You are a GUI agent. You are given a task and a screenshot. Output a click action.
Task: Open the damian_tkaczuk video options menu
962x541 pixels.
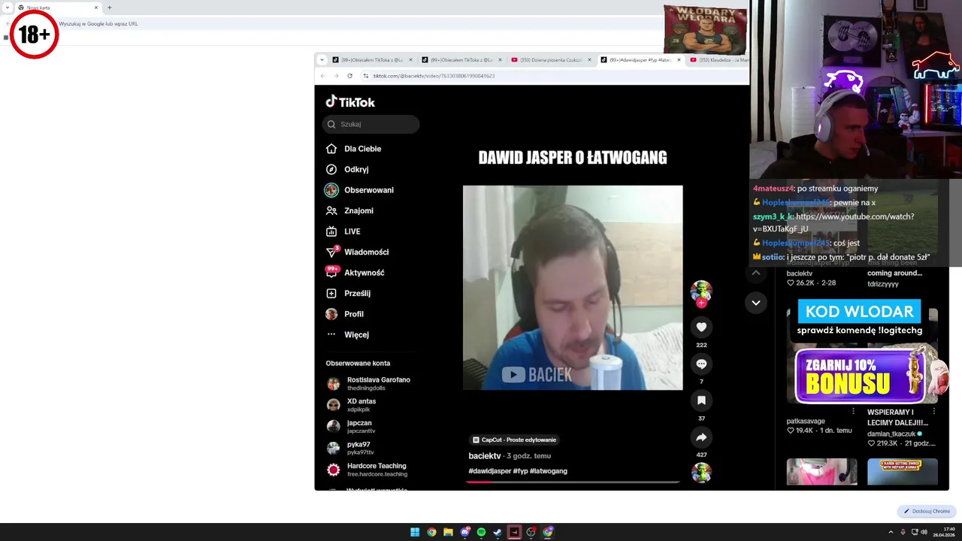934,412
